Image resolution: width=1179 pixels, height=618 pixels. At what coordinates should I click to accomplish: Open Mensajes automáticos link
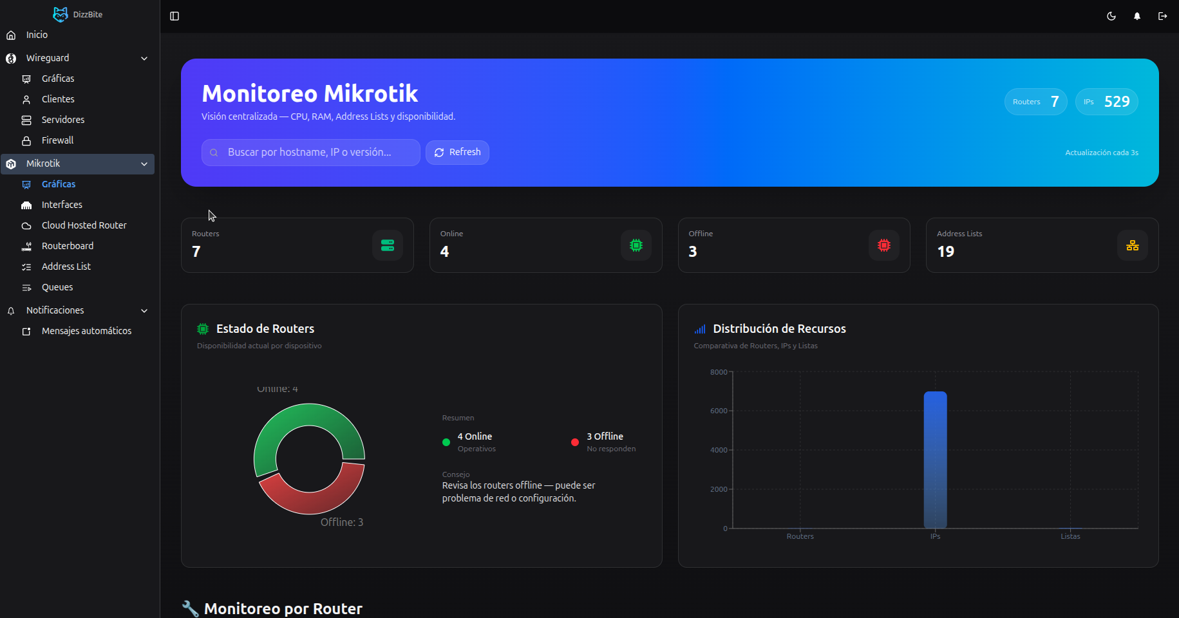click(86, 331)
